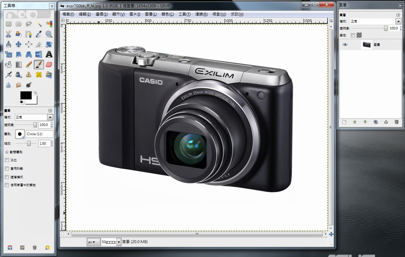Hide the 背景 layer with eye icon

(x=345, y=45)
